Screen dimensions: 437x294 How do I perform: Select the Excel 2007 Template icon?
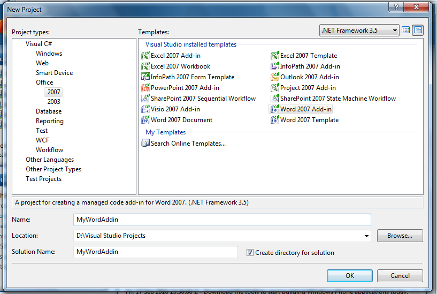coord(274,56)
